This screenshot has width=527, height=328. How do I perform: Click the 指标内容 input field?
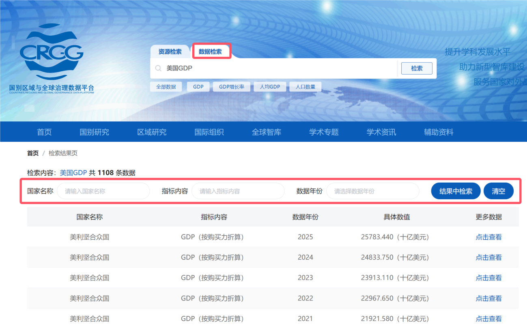tap(238, 191)
